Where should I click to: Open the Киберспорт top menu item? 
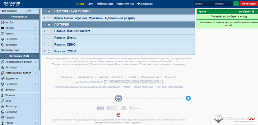pos(105,4)
